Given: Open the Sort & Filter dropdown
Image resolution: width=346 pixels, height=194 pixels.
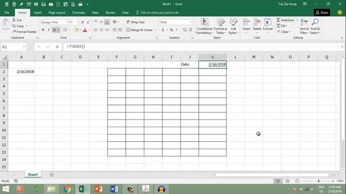Looking at the screenshot, I should pyautogui.click(x=304, y=26).
